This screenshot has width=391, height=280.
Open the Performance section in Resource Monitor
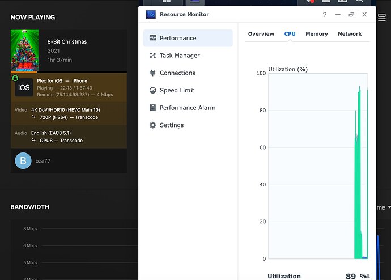coord(188,38)
